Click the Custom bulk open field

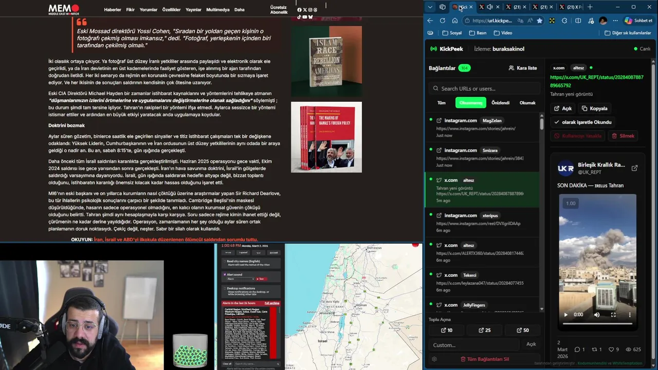(x=474, y=345)
